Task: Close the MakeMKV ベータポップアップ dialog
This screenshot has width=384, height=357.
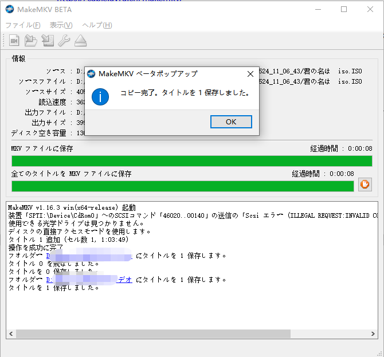Action: coord(250,74)
